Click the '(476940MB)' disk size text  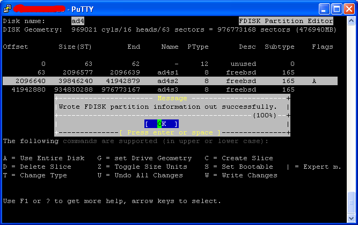pos(316,30)
